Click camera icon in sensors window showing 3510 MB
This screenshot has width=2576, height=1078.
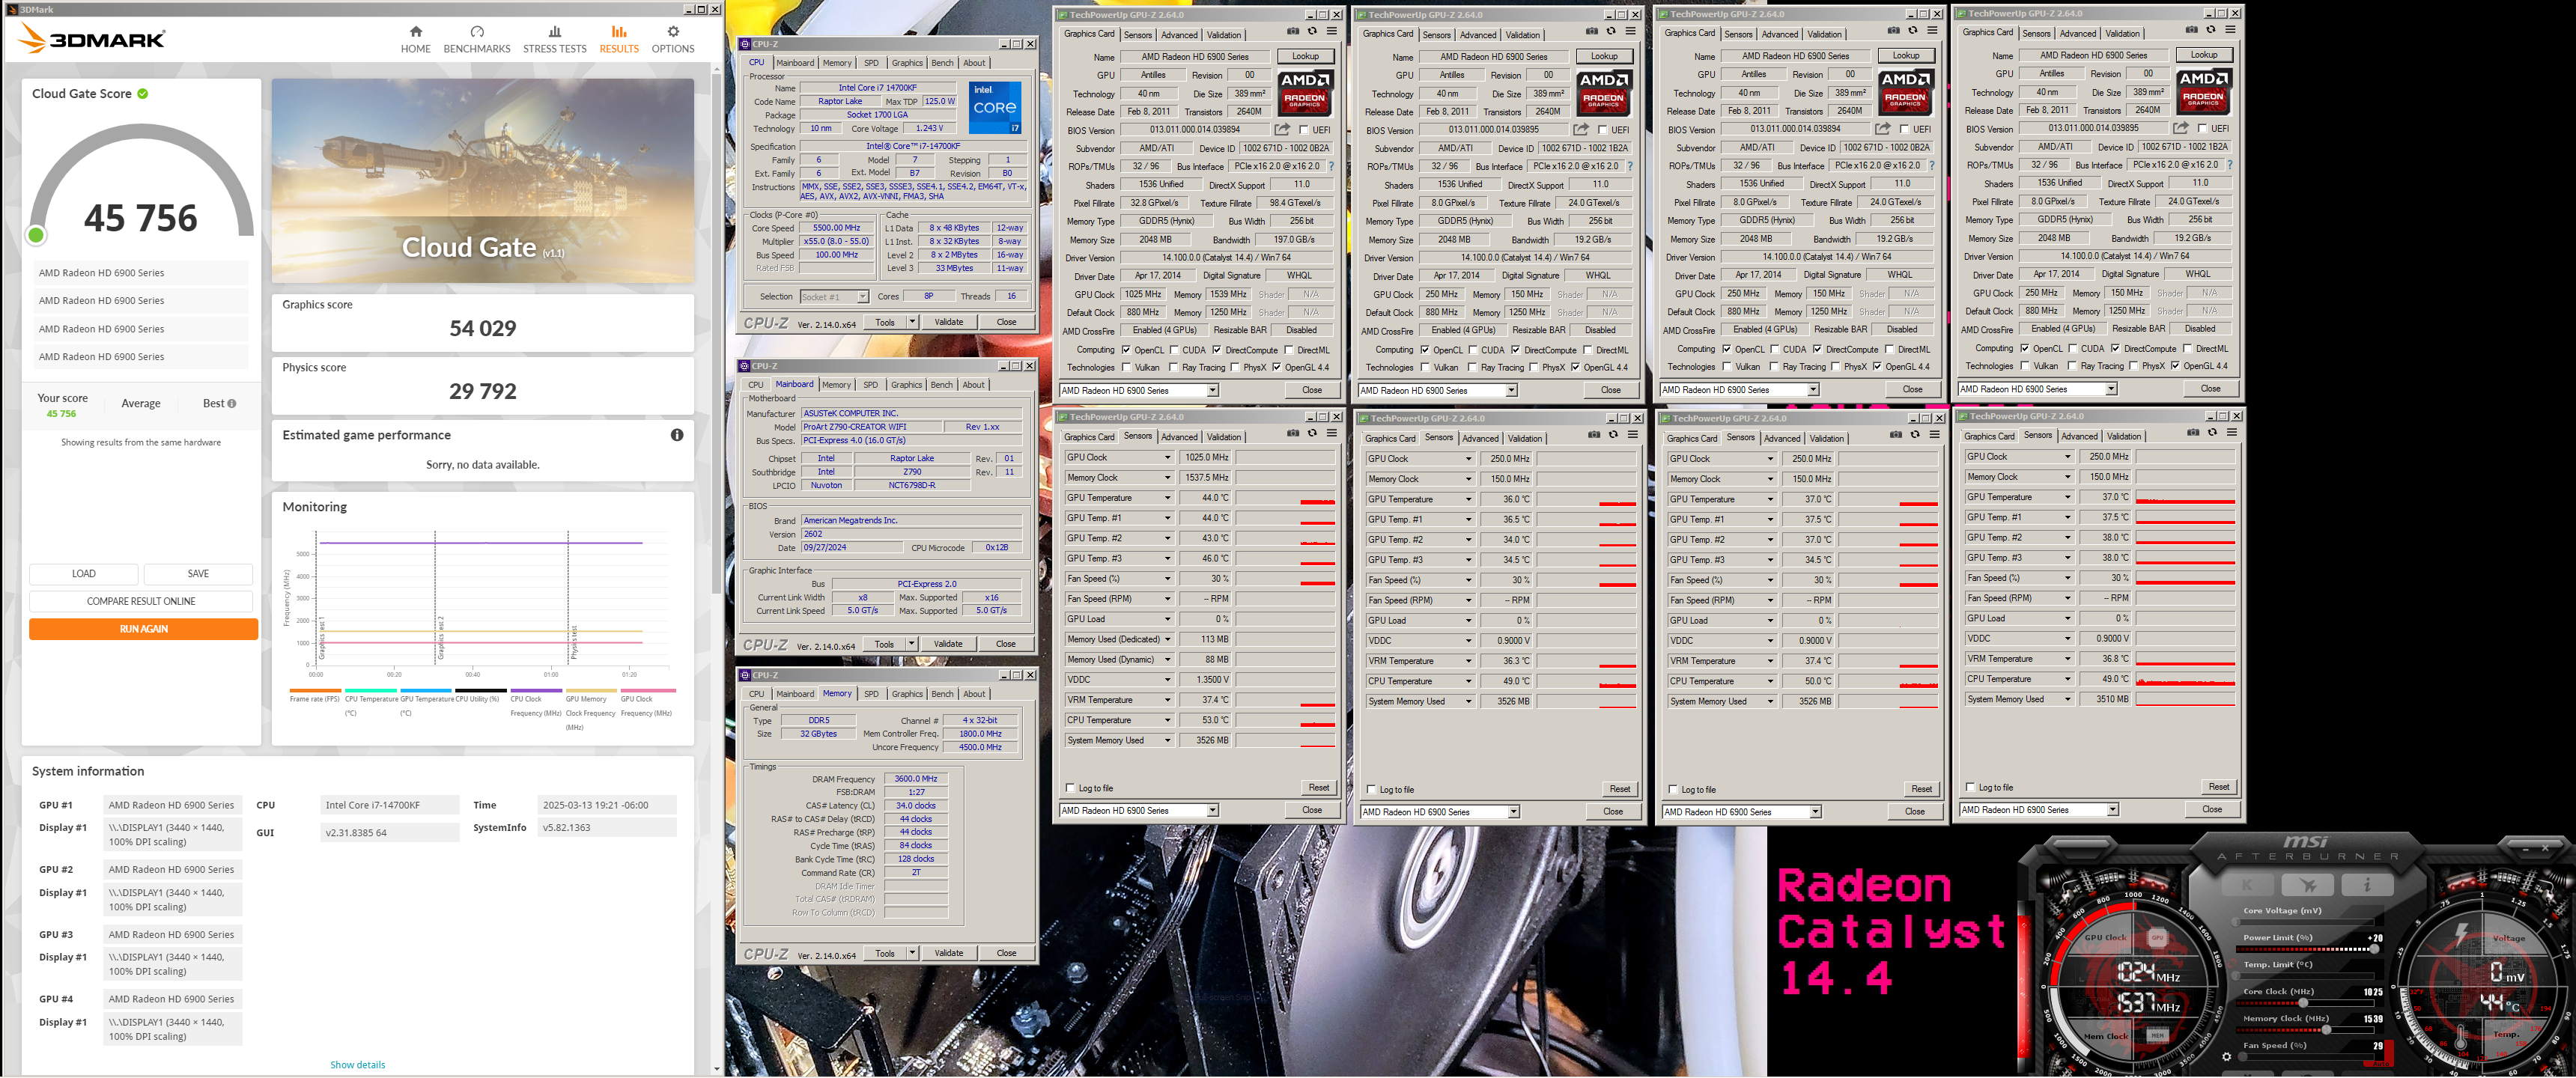2193,432
